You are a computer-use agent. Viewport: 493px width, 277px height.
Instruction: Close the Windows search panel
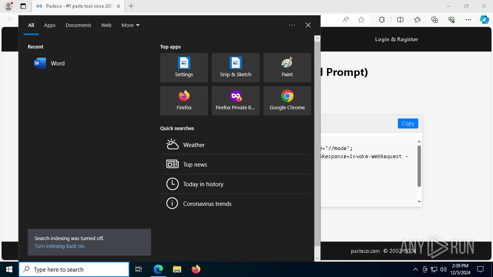point(308,25)
